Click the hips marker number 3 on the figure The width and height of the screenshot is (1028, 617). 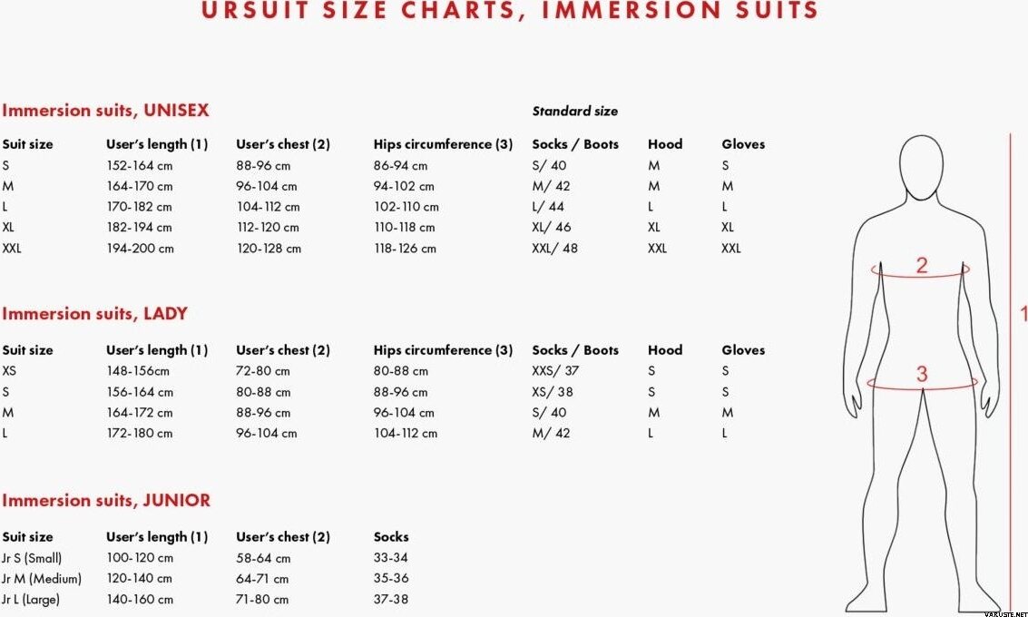(921, 373)
